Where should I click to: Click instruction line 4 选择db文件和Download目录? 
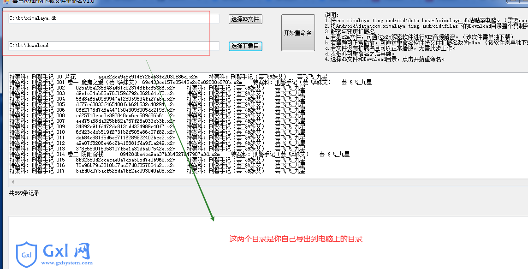point(385,60)
